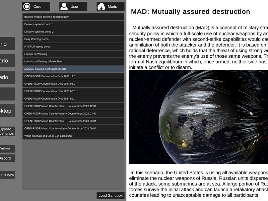Click the Upload scenarios button
The image size is (268, 201).
(x=7, y=131)
